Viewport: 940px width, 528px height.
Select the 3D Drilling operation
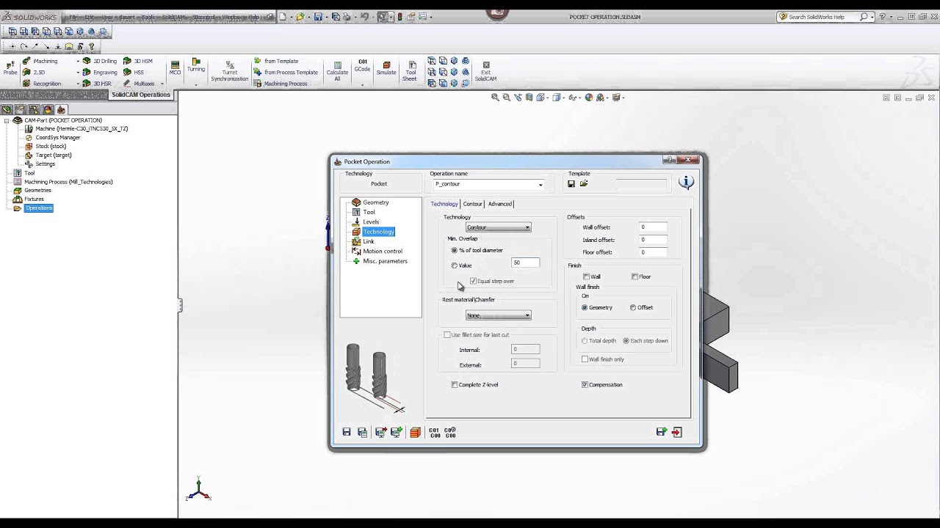click(100, 62)
